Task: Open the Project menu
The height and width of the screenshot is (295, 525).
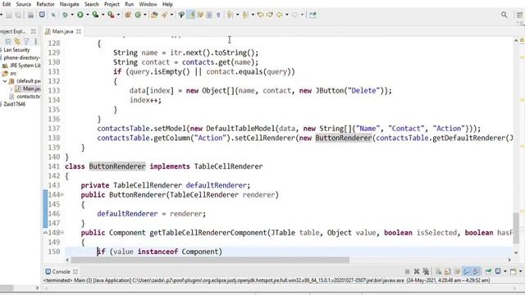Action: (112, 4)
